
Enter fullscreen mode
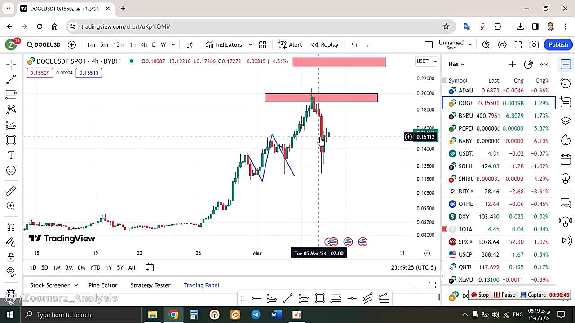(518, 44)
